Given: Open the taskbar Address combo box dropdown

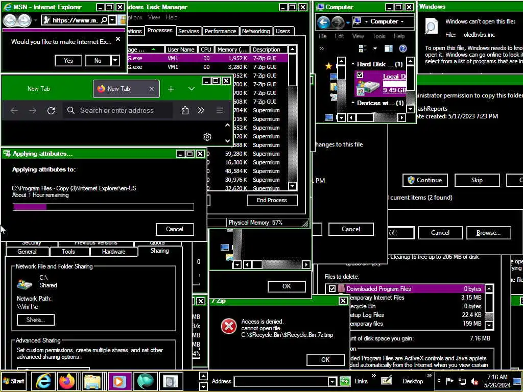Looking at the screenshot, I should 332,381.
